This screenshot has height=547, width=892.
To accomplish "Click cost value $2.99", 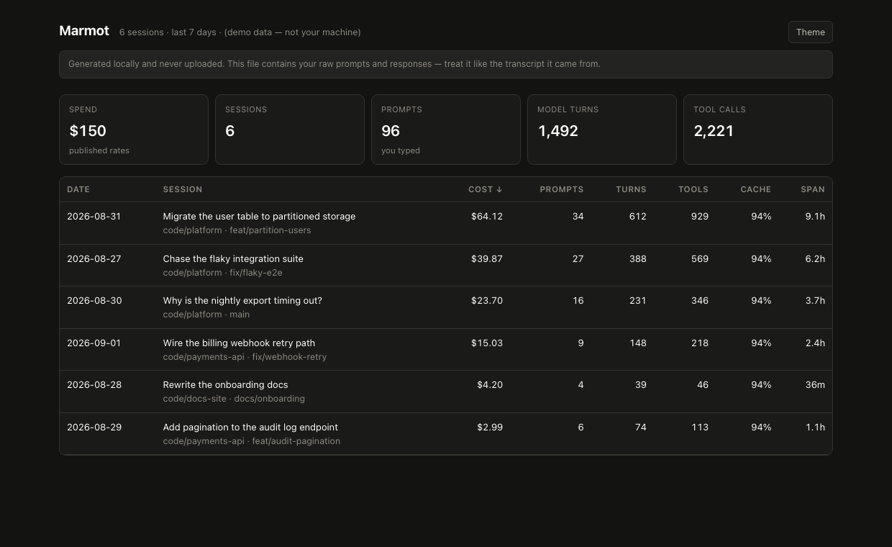I will click(x=490, y=427).
